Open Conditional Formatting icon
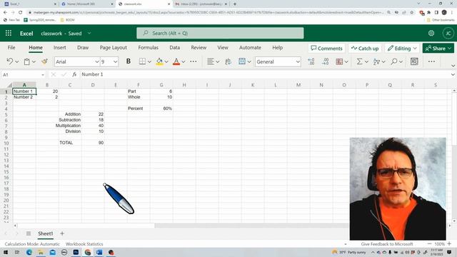Screen dimensions: 457x257 point(339,61)
